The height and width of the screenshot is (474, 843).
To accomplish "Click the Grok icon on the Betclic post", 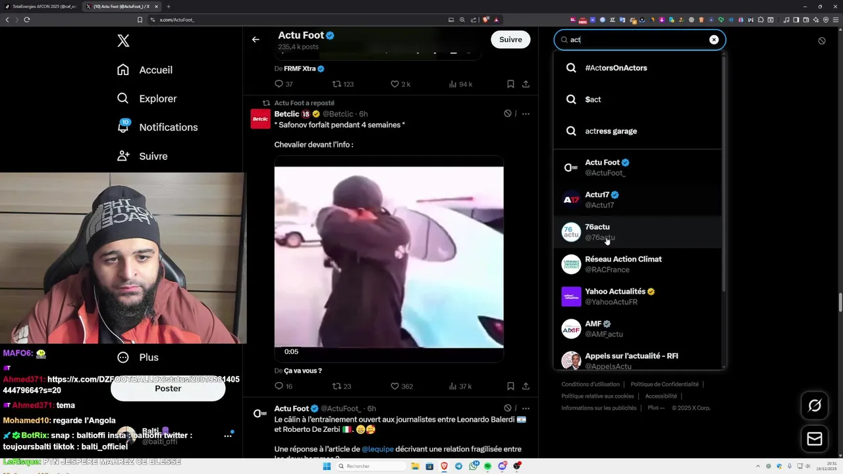I will pos(508,114).
